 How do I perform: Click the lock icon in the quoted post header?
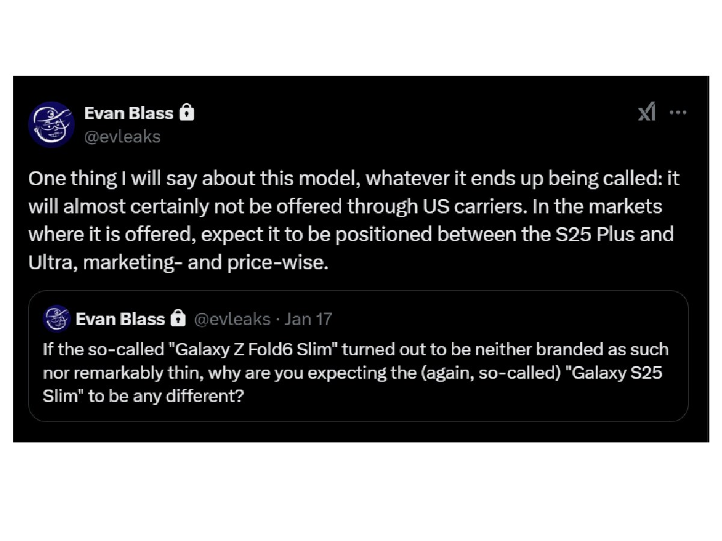point(177,319)
